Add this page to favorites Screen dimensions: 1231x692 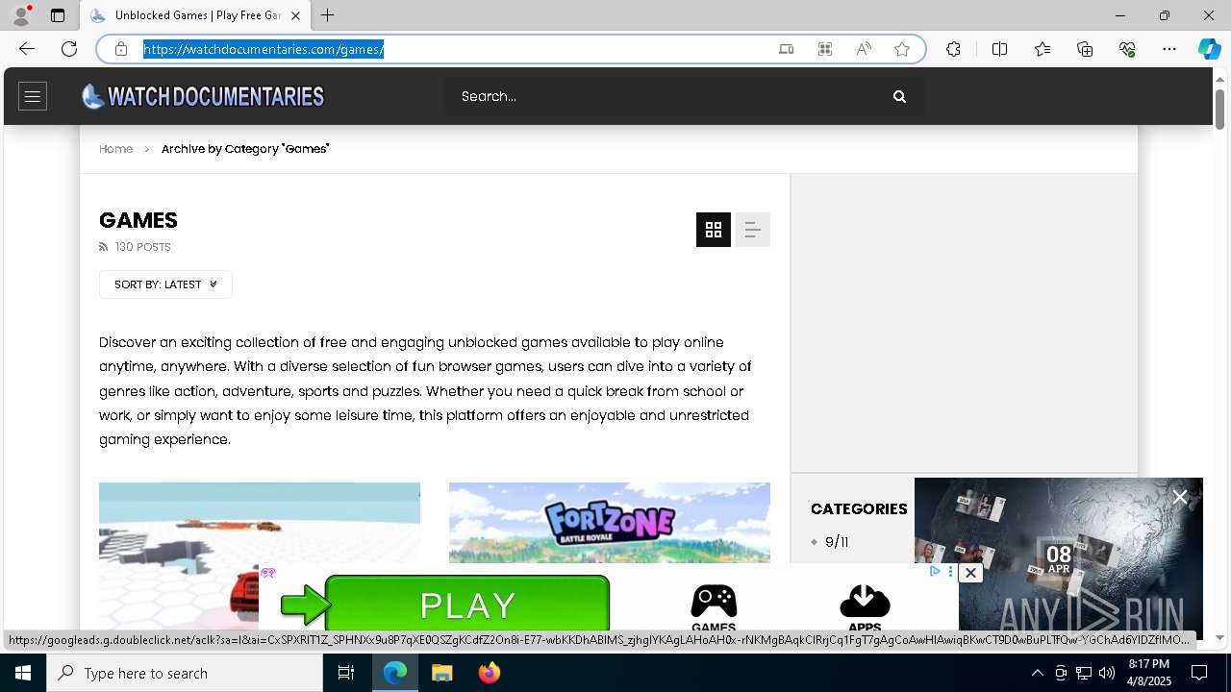coord(902,49)
